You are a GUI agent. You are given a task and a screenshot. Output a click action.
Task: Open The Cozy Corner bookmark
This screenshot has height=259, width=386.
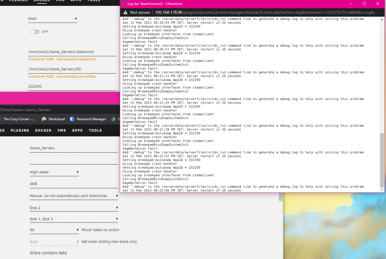click(x=17, y=119)
